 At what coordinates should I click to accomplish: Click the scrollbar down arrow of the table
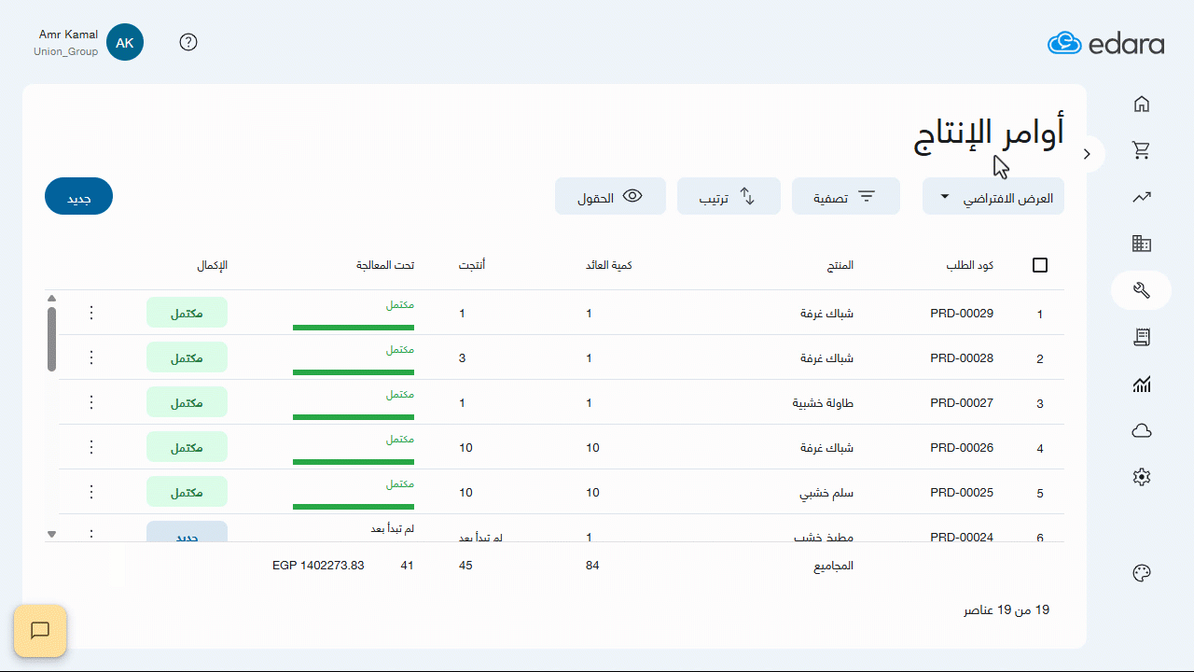click(51, 534)
